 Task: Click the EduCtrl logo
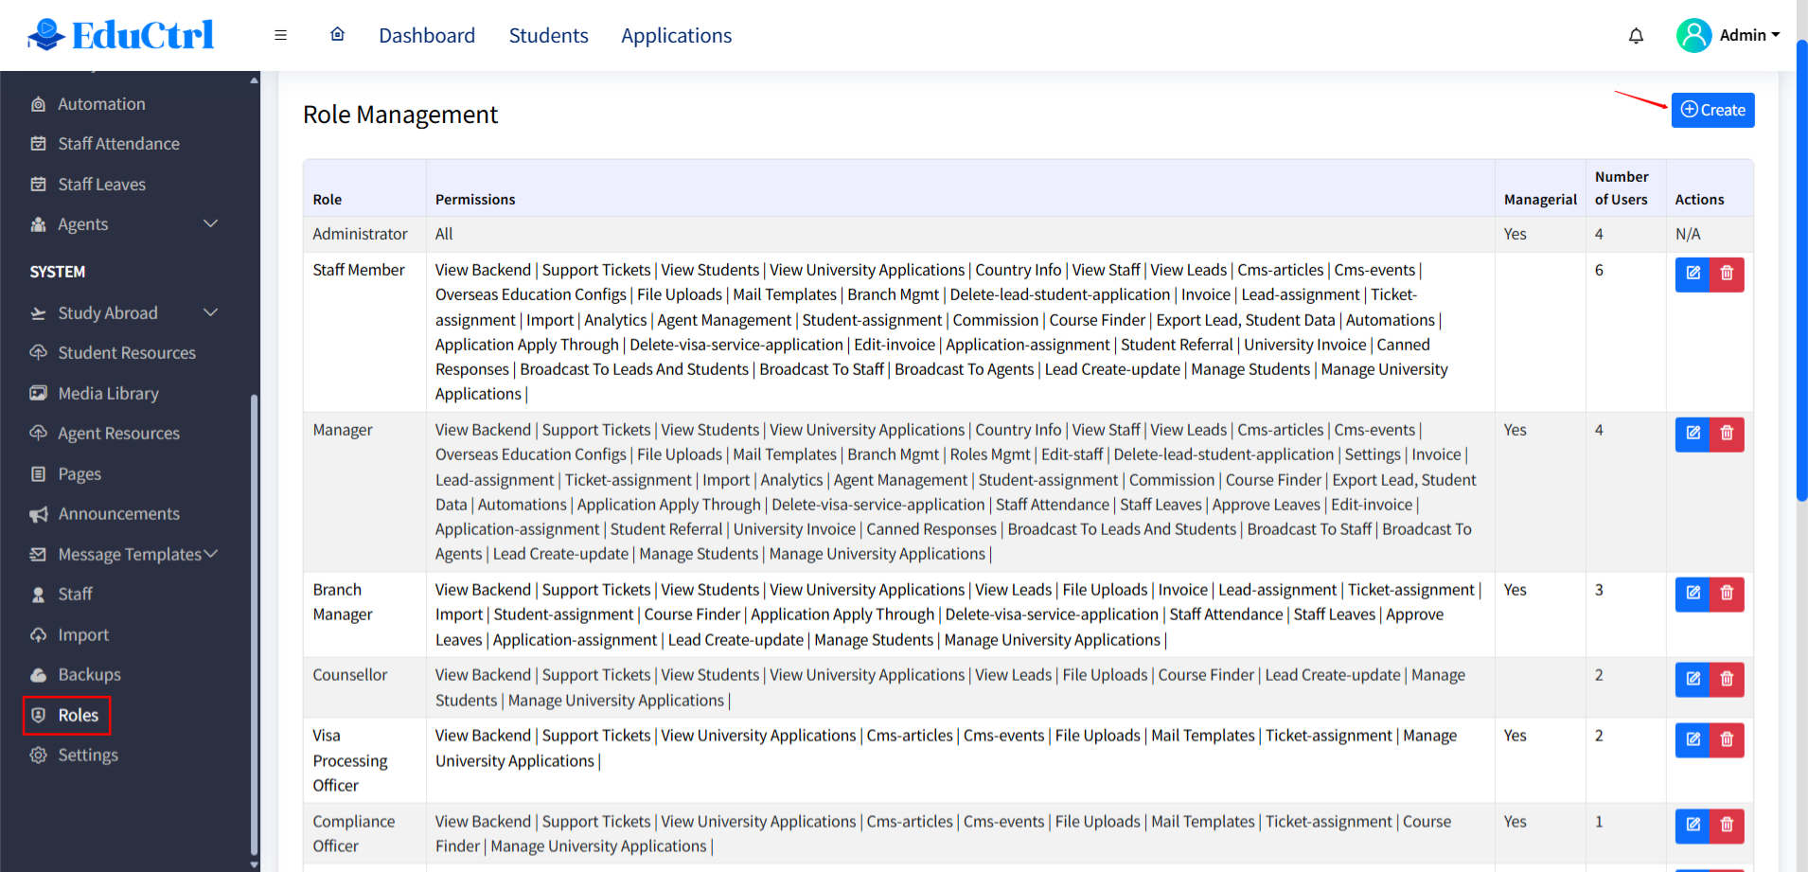tap(121, 35)
